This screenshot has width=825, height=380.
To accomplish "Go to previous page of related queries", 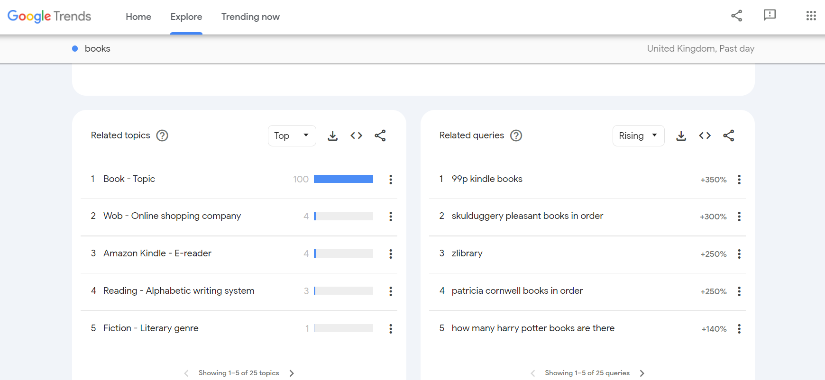I will [x=533, y=373].
